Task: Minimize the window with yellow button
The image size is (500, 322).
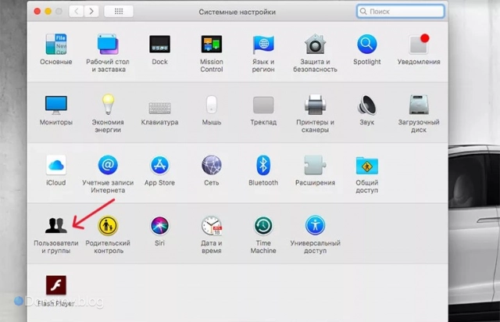Action: tap(48, 12)
